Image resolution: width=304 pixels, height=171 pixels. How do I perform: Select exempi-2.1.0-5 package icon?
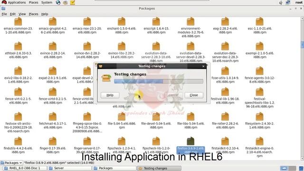(x=260, y=46)
